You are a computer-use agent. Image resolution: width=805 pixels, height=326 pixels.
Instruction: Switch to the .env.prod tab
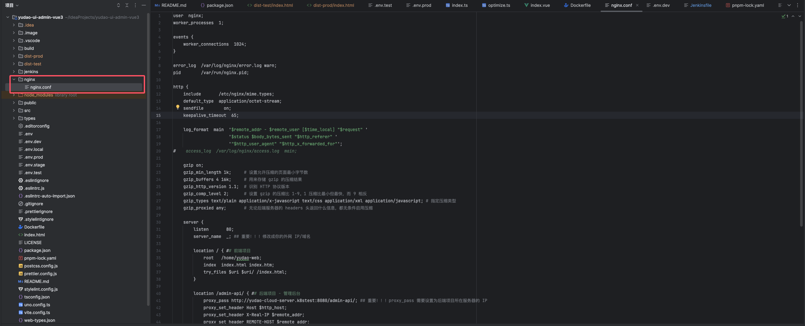point(419,5)
